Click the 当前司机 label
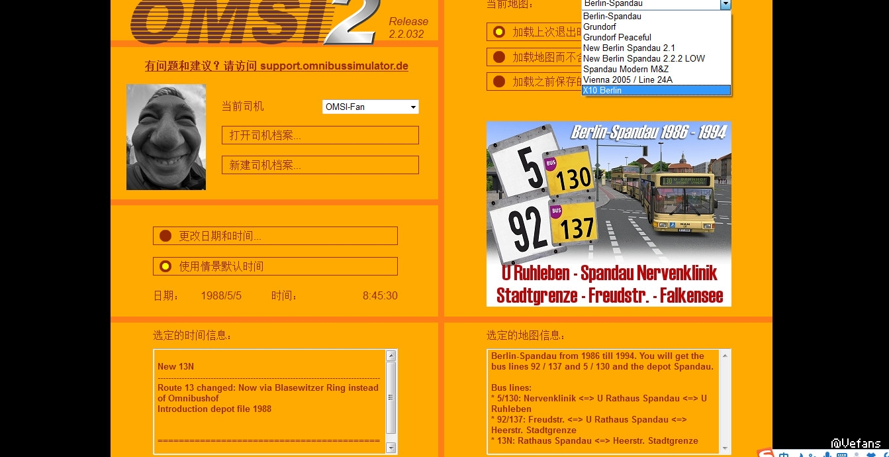Viewport: 889px width, 457px height. [x=242, y=107]
